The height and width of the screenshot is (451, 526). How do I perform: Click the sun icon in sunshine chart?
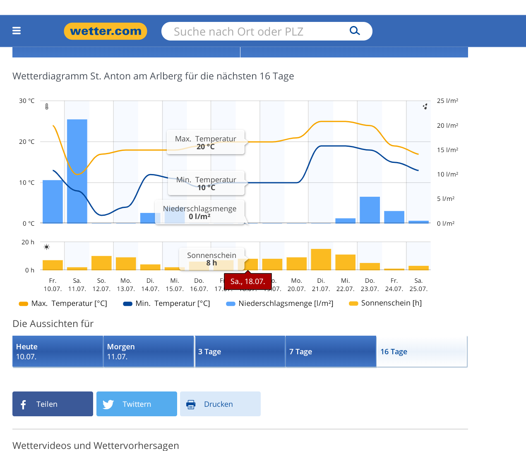(x=47, y=247)
